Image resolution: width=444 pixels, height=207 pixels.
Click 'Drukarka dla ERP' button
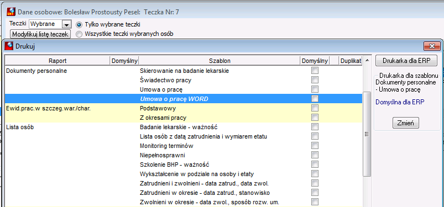(x=406, y=61)
